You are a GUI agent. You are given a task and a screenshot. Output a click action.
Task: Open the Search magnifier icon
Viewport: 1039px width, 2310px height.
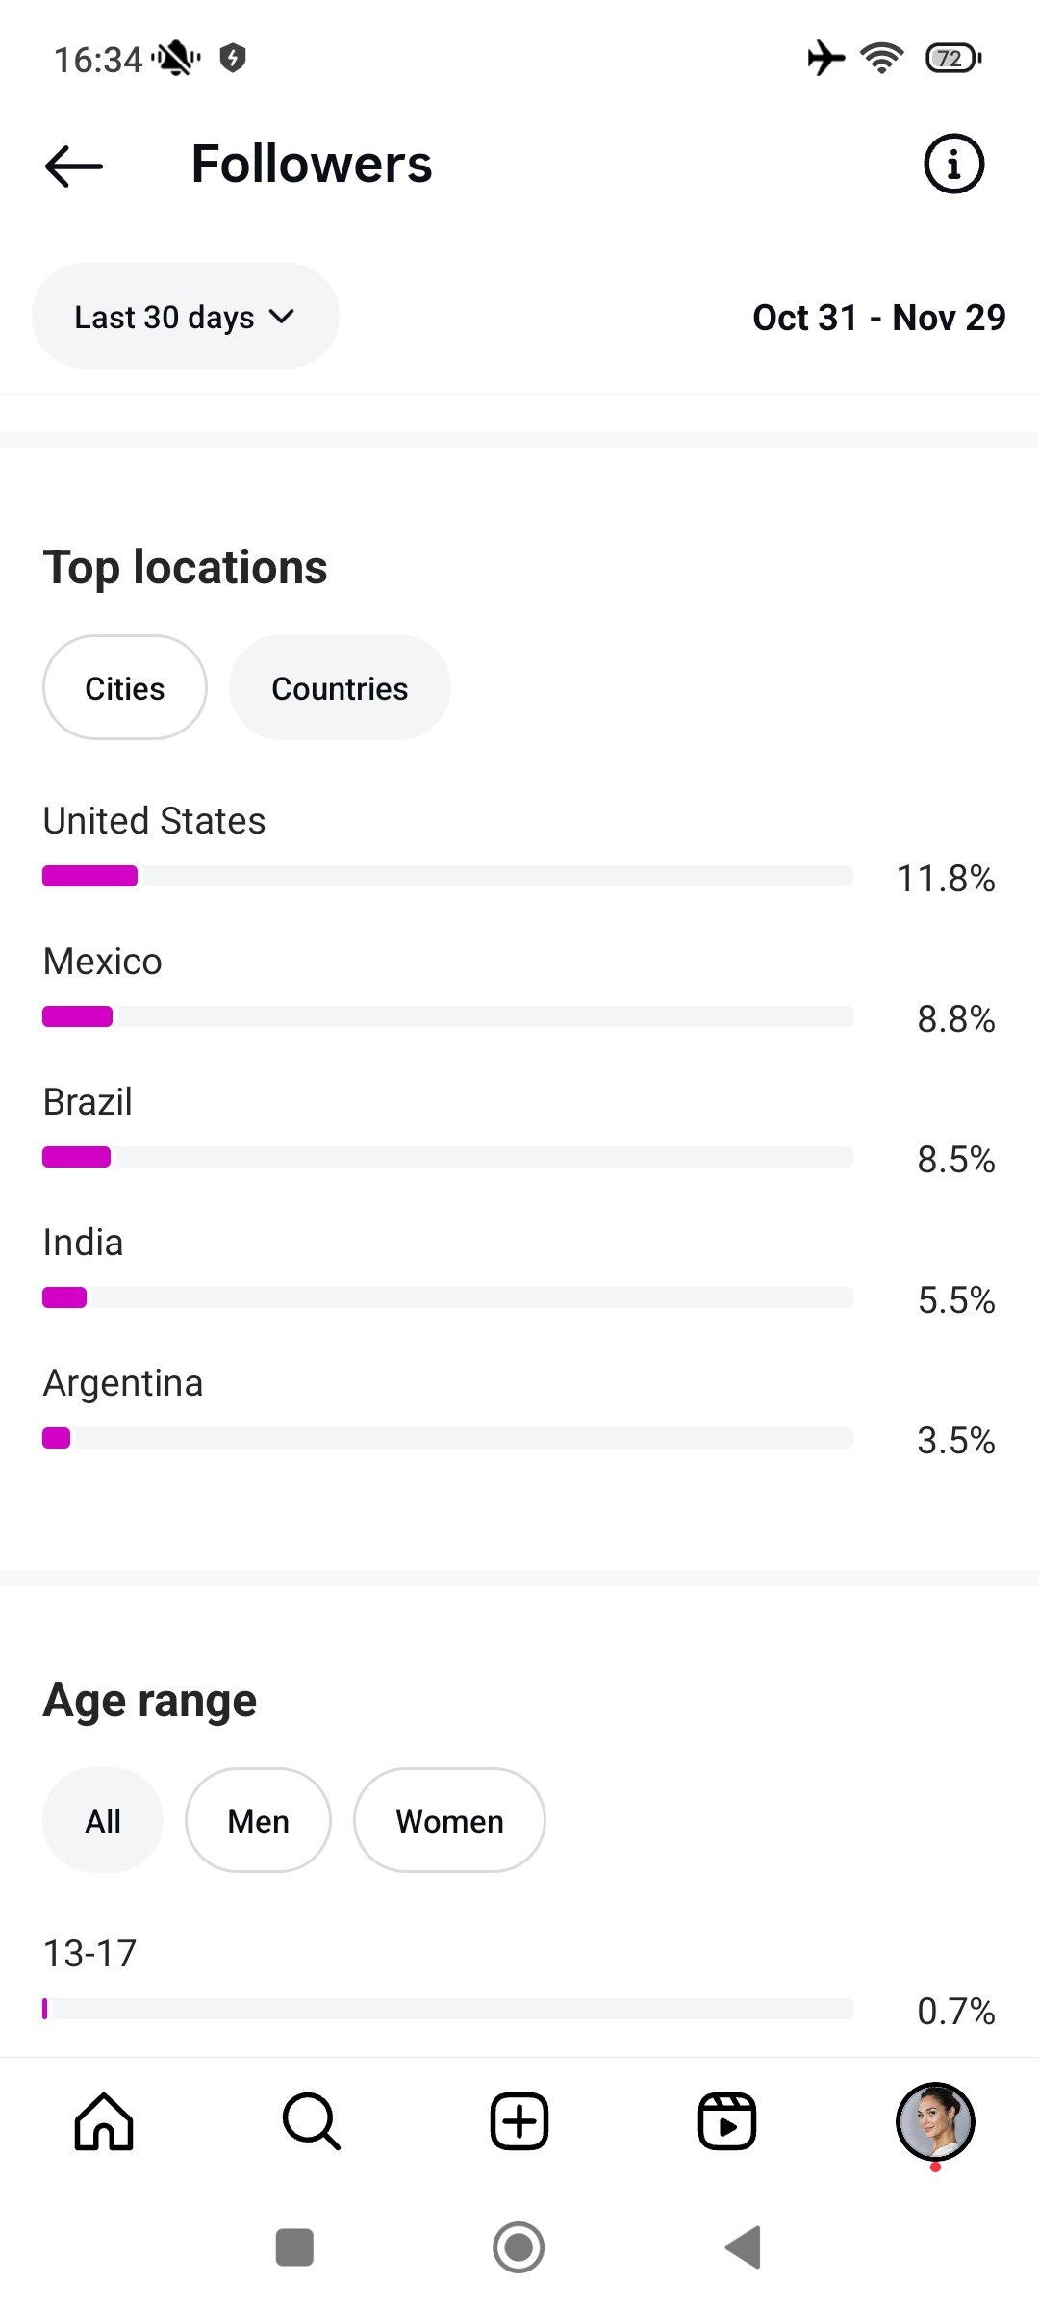312,2121
